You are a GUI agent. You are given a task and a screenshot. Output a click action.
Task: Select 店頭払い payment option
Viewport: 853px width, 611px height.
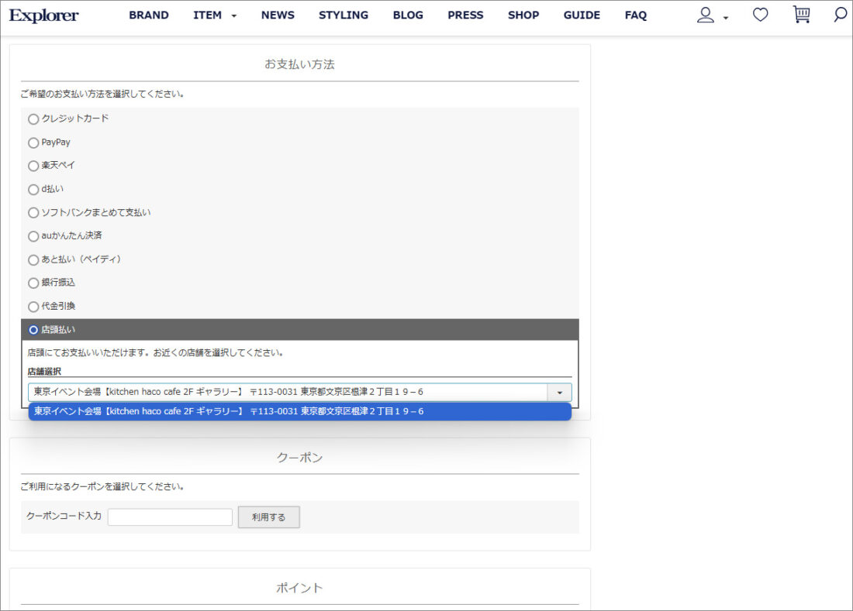[x=33, y=330]
